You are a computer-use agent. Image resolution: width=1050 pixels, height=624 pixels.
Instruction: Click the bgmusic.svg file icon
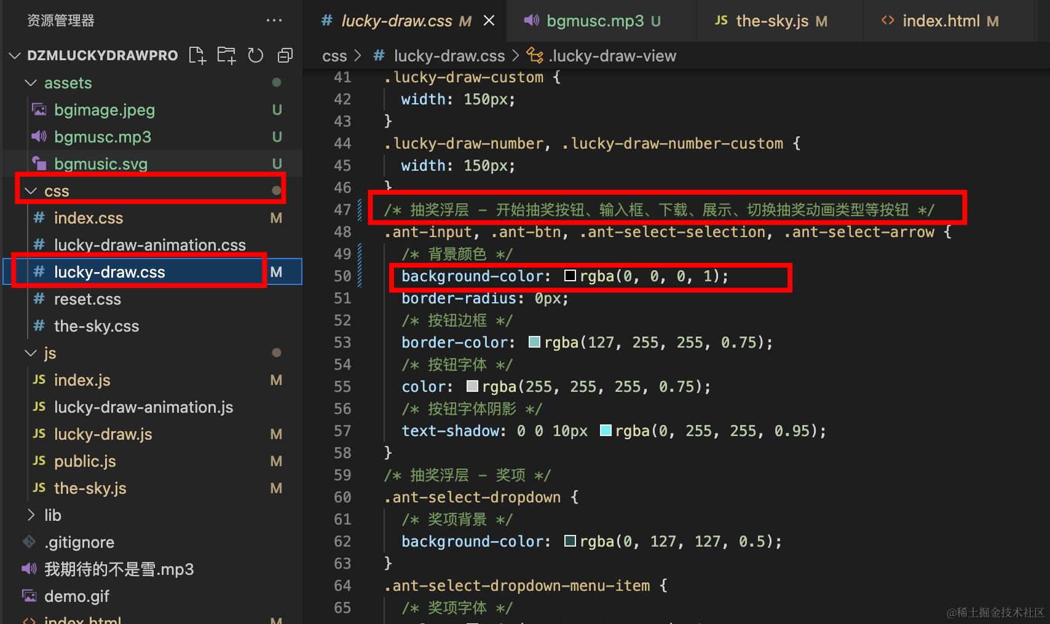(39, 164)
